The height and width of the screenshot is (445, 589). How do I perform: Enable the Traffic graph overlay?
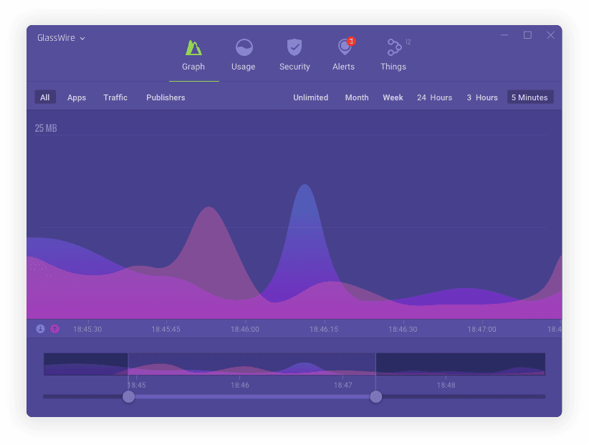[115, 97]
